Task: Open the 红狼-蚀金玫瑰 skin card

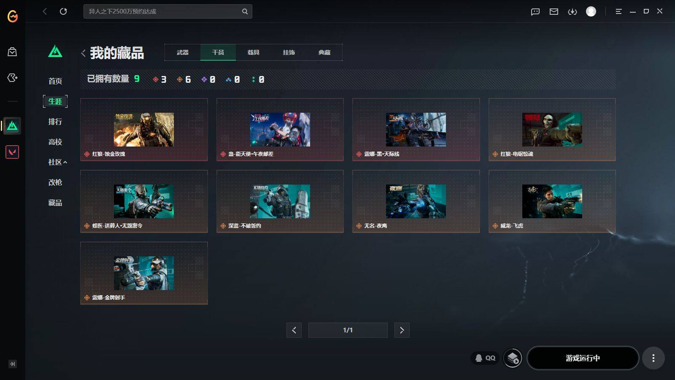Action: (x=144, y=130)
